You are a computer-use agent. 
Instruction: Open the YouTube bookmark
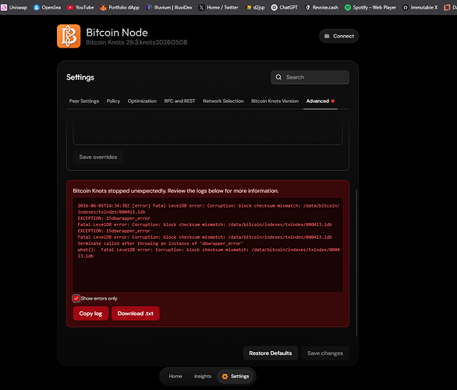pos(80,7)
